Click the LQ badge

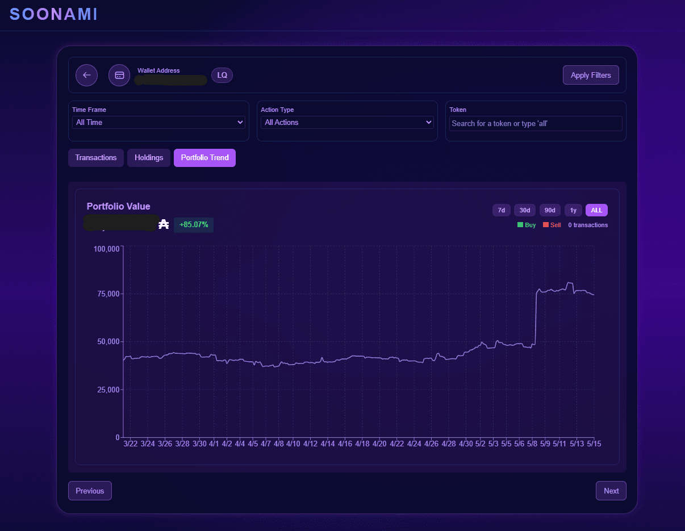[222, 75]
